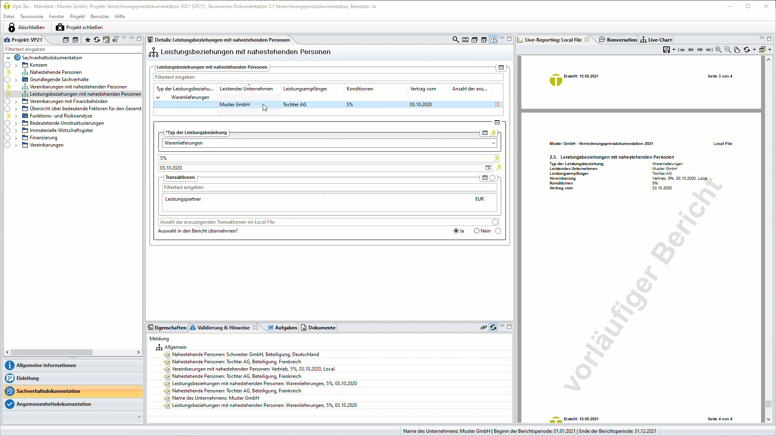Open the project panel view menu triangle
The height and width of the screenshot is (436, 776).
pos(124,38)
